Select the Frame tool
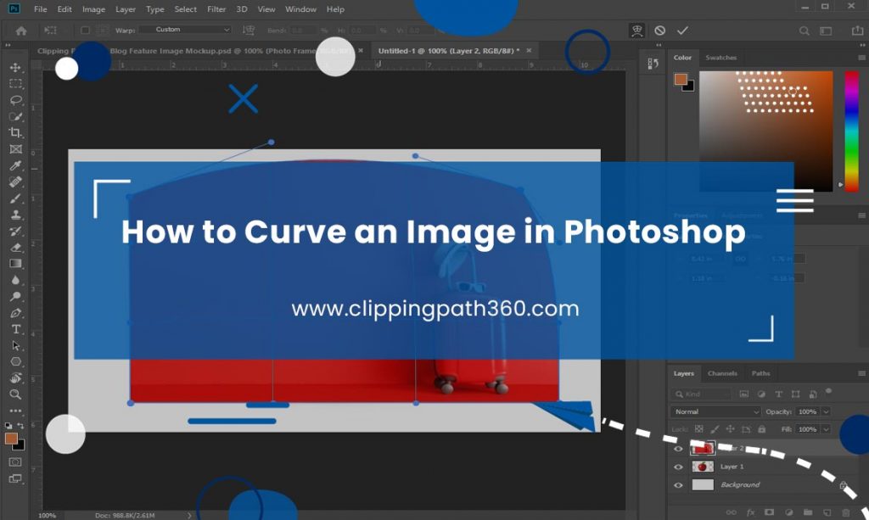The width and height of the screenshot is (869, 520). 15,149
